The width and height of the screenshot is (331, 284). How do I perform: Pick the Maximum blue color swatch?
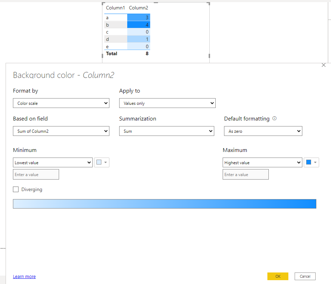coord(311,162)
